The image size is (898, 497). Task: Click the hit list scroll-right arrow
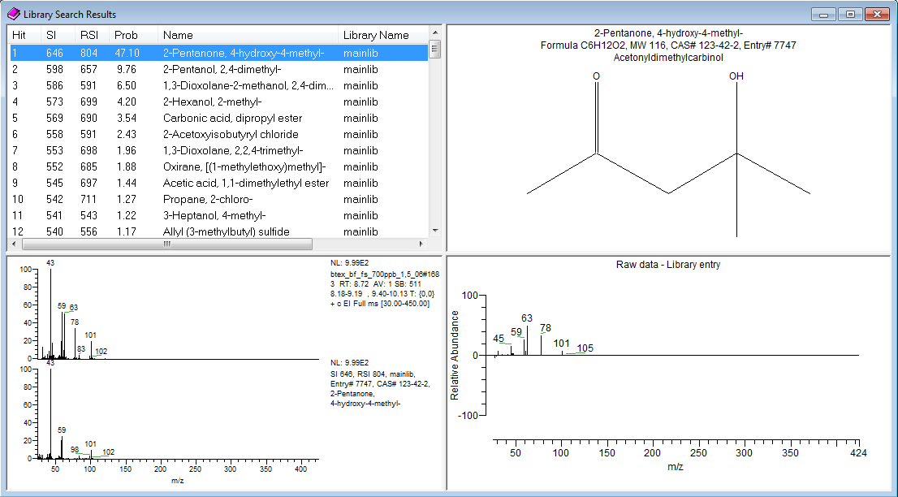[421, 244]
